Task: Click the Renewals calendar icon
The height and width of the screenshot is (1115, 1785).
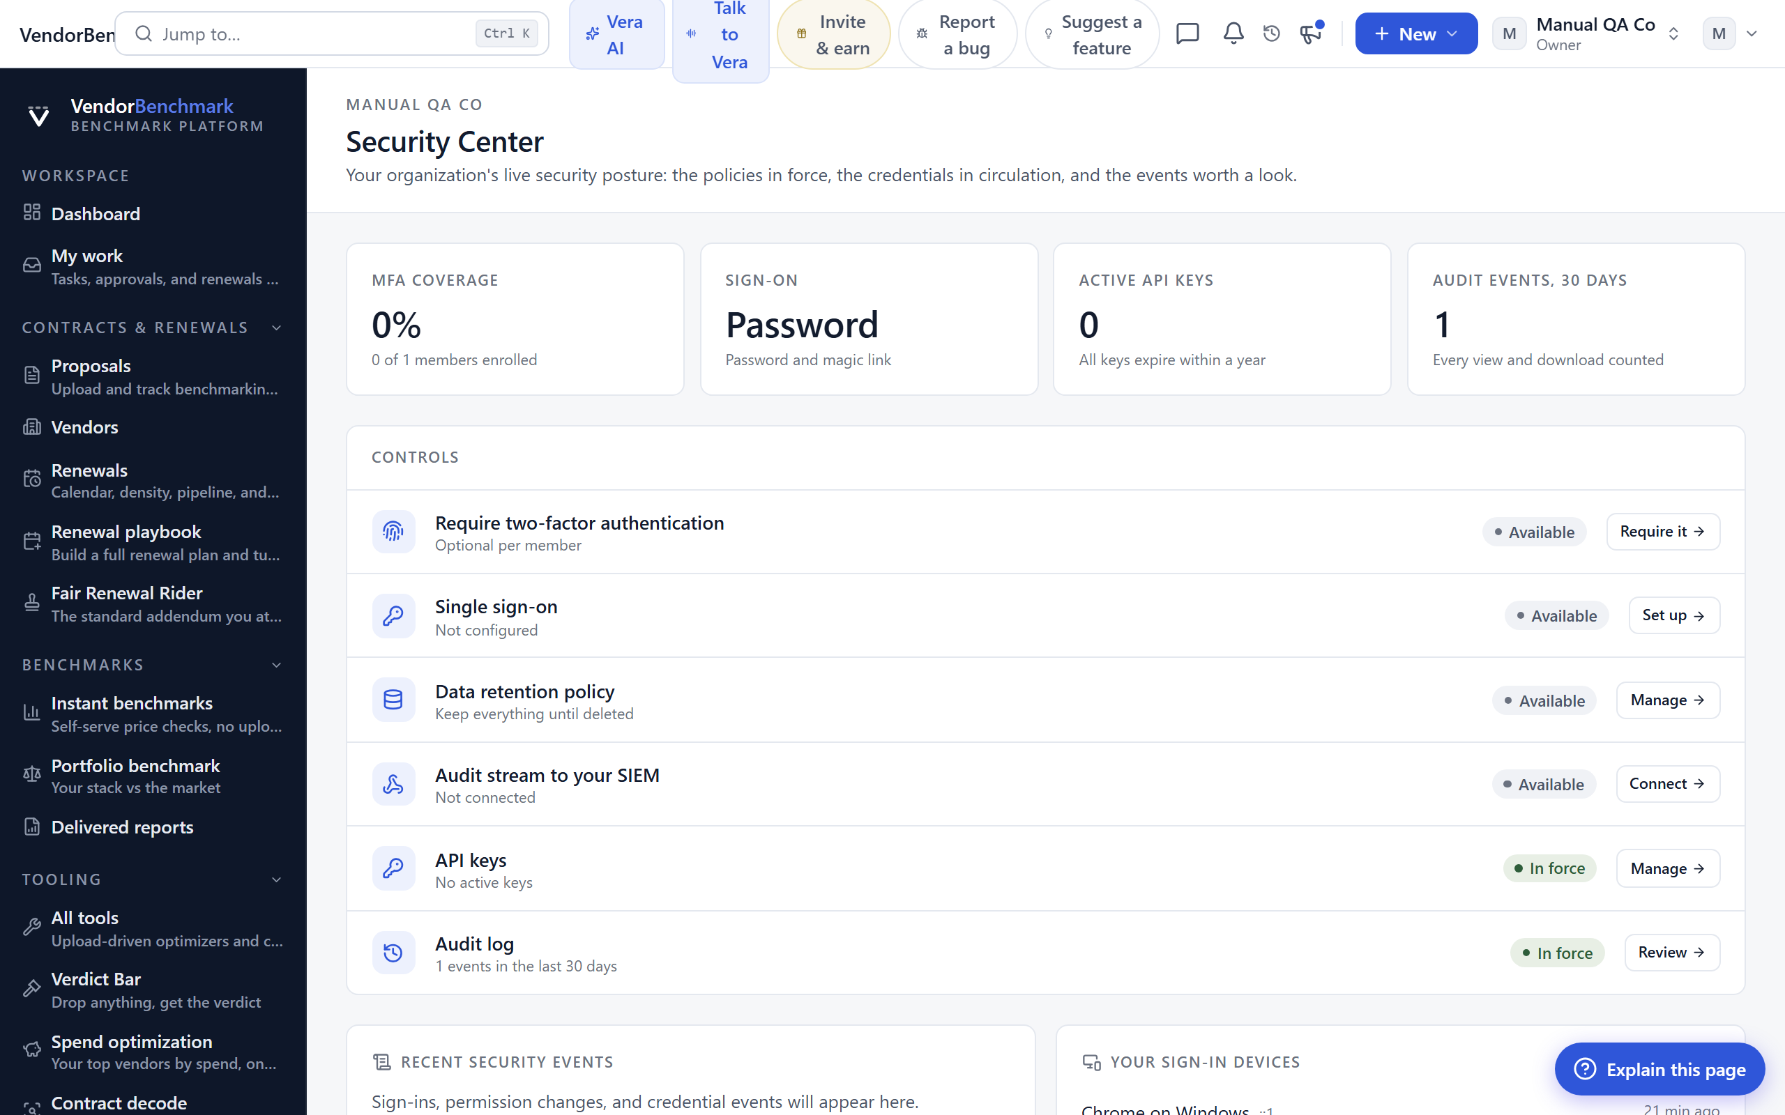Action: (x=31, y=479)
